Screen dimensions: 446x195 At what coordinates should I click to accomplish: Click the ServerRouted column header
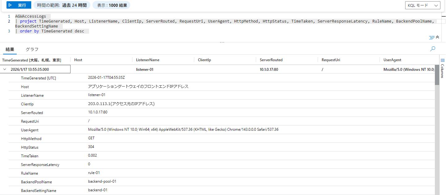point(271,60)
